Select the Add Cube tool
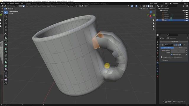The image size is (189, 106). pos(6,42)
